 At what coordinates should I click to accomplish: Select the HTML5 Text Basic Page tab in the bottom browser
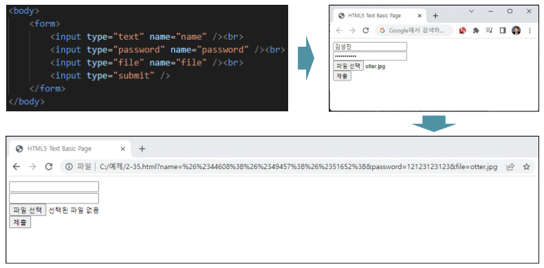click(x=69, y=148)
